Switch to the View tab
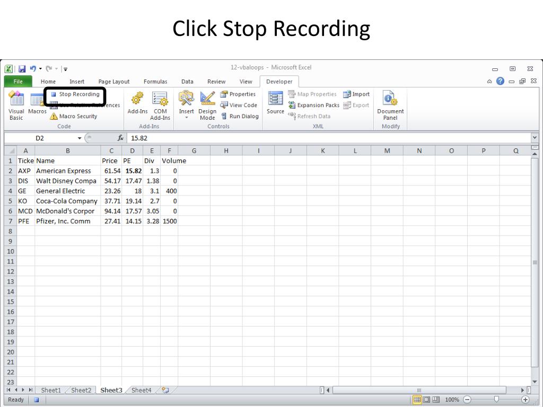The height and width of the screenshot is (407, 543). click(x=246, y=81)
